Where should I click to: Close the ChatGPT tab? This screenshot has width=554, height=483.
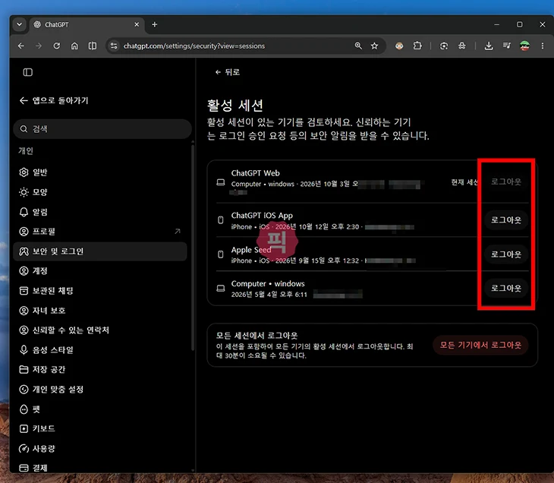point(137,24)
